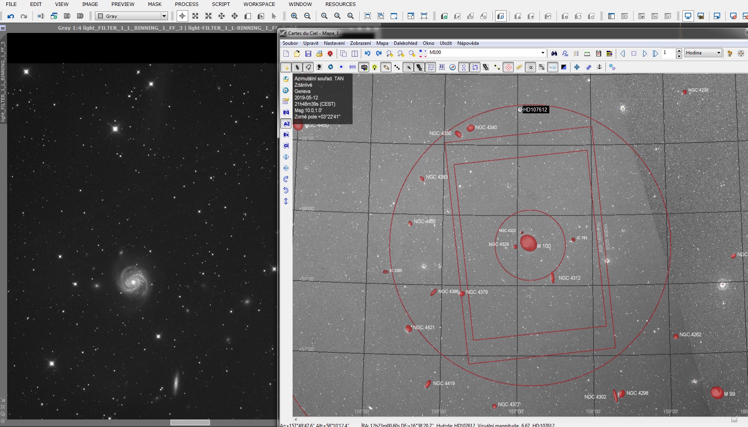Viewport: 748px width, 427px height.
Task: Toggle constellation boundaries display button
Action: pos(475,67)
